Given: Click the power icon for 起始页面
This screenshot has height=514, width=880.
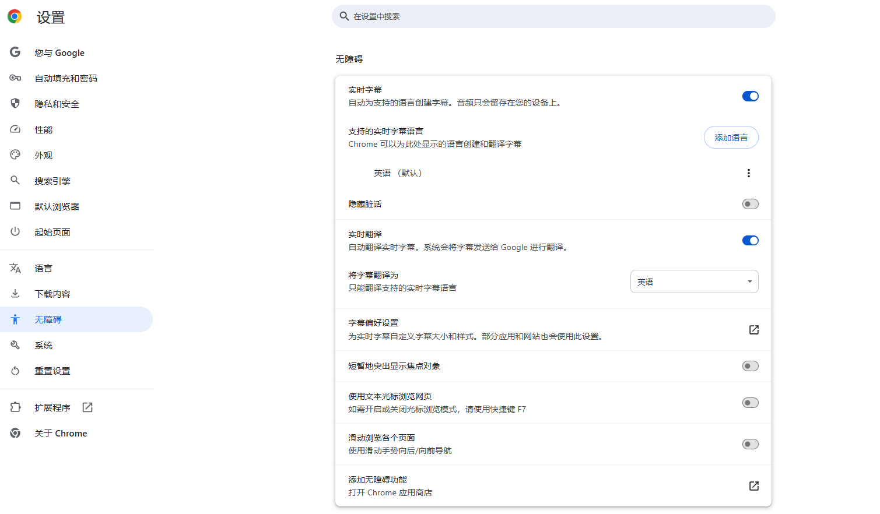Looking at the screenshot, I should coord(15,232).
